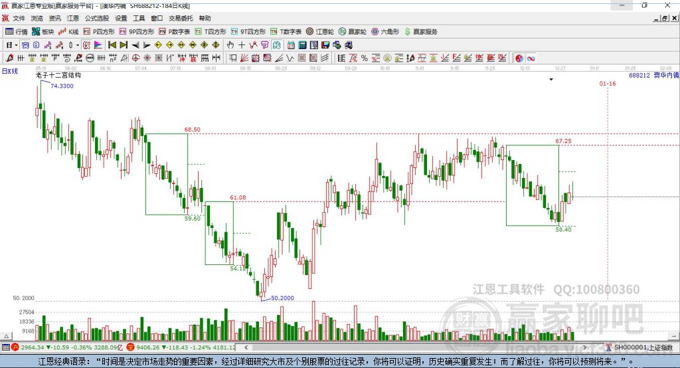This screenshot has height=368, width=680.
Task: Jump to last bar with skip-to-end icon
Action: 124,45
